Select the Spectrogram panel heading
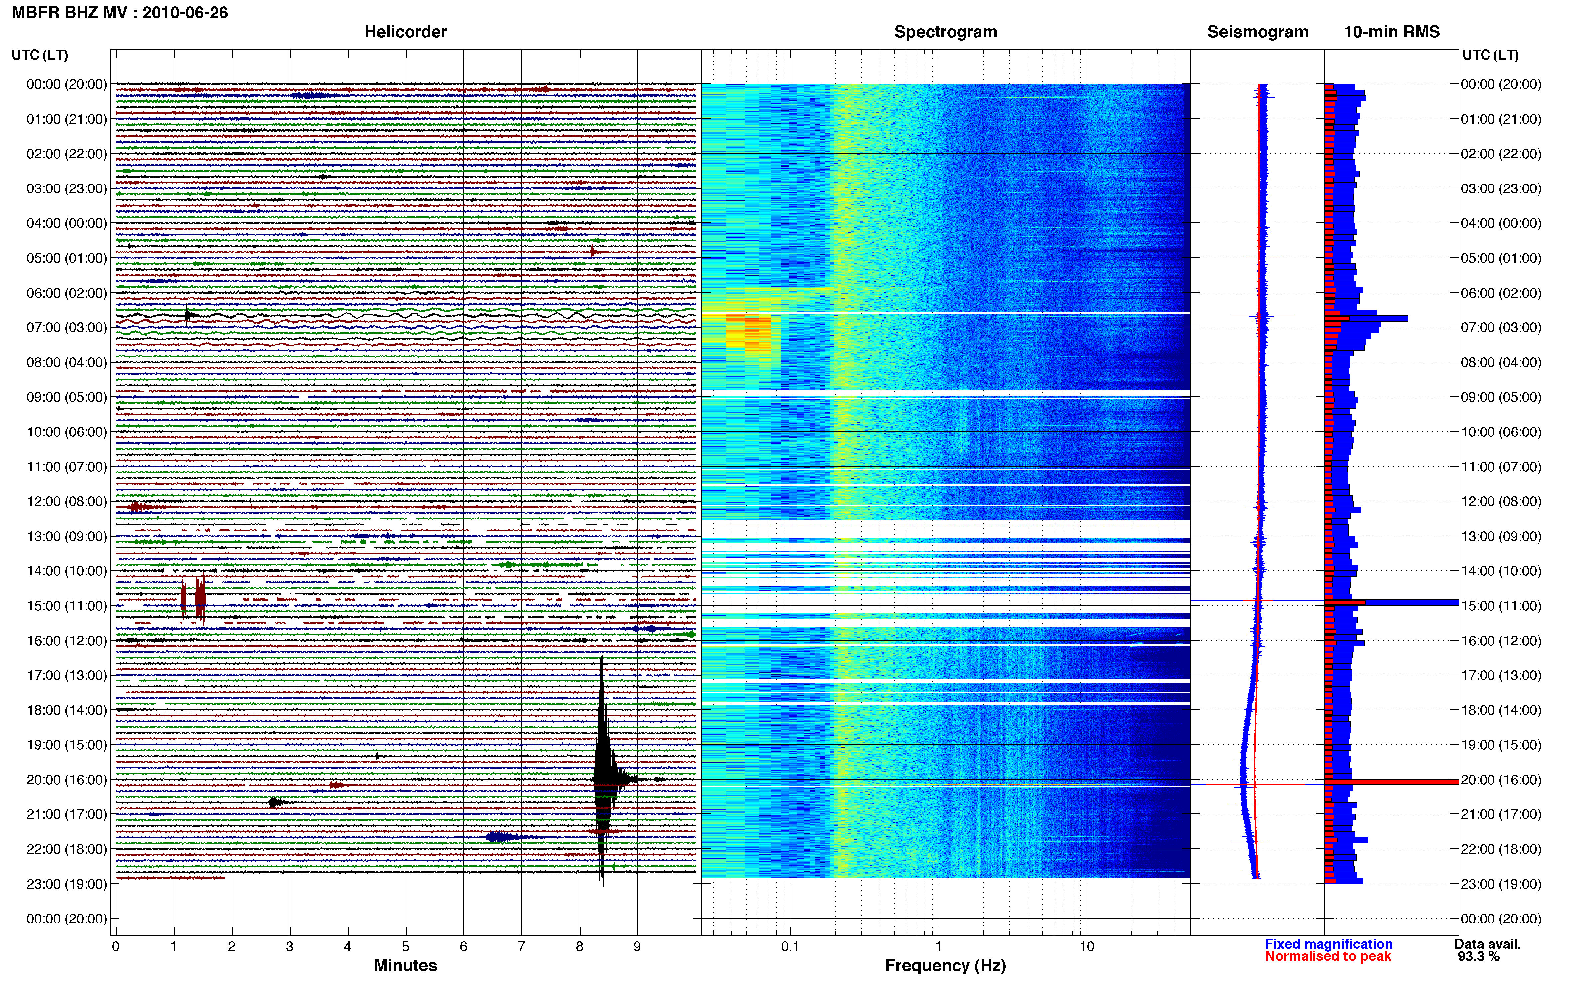This screenshot has width=1577, height=985. (945, 32)
